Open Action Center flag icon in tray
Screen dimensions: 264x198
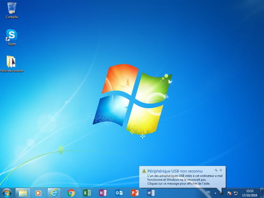(229, 193)
